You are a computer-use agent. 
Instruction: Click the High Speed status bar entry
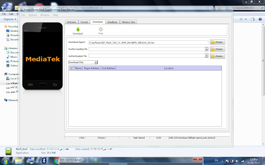coord(139,138)
